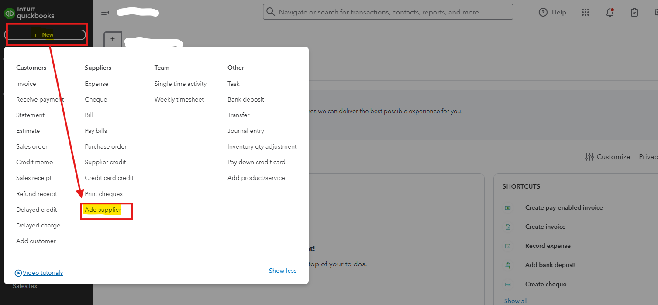658x305 pixels.
Task: Select Add product/service
Action: 256,178
